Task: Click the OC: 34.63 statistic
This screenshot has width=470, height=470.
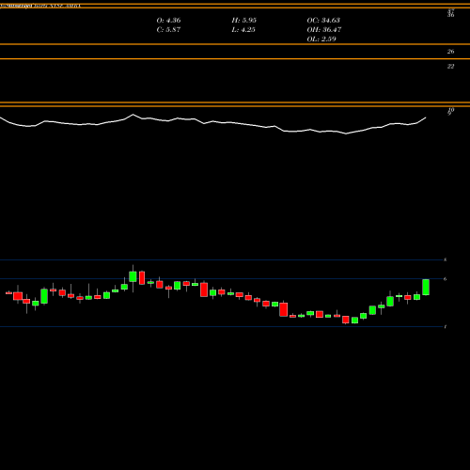Action: (x=323, y=21)
